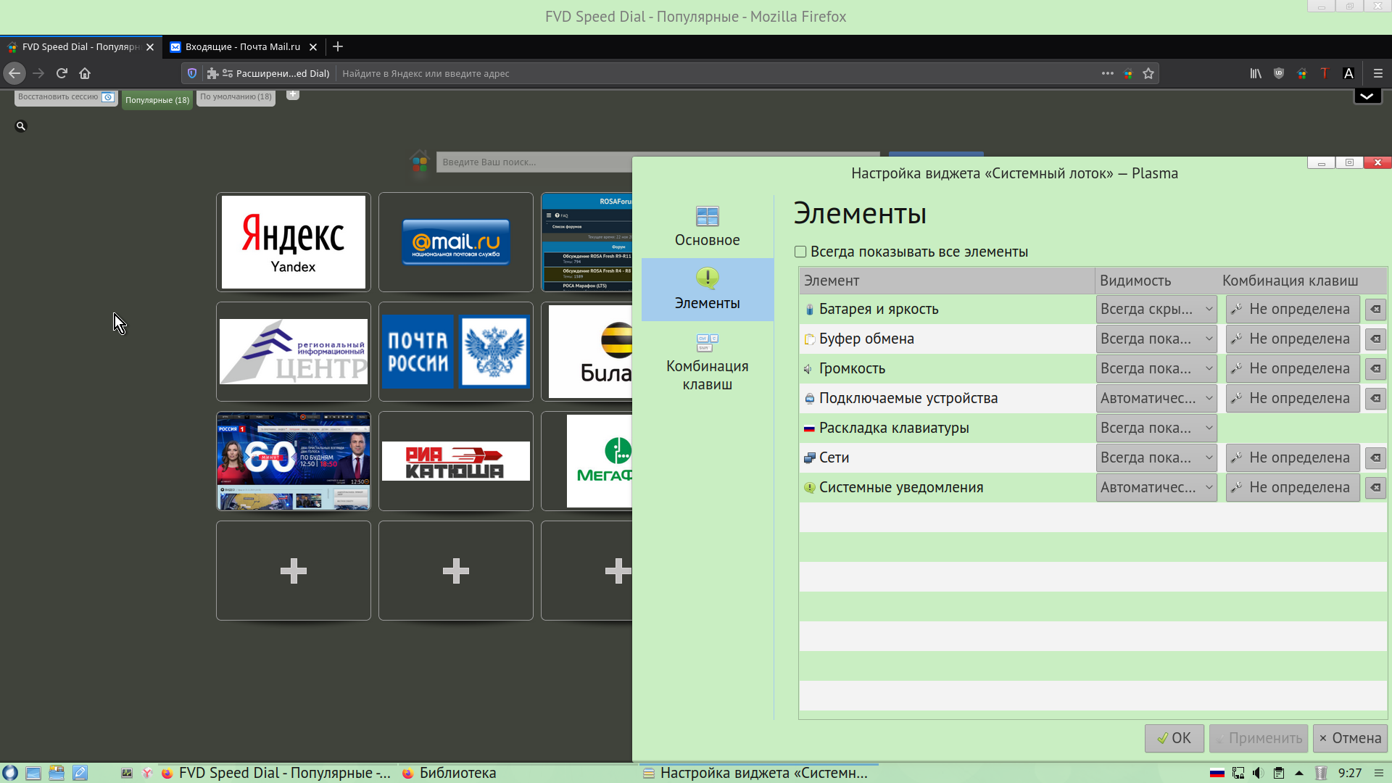Click Speed Dial magnifier search icon
The height and width of the screenshot is (783, 1392).
point(21,126)
